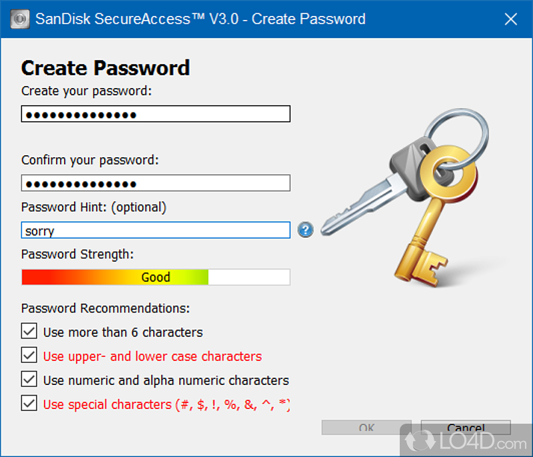Click the 'Create Password' heading text
The width and height of the screenshot is (533, 457).
pos(105,68)
